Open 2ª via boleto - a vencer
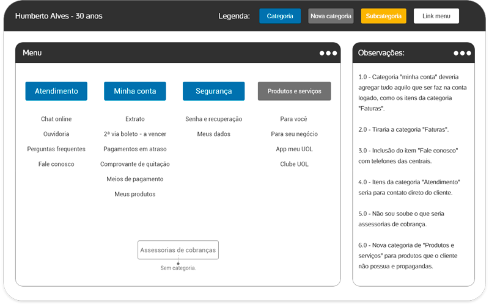This screenshot has width=489, height=305. (x=135, y=134)
